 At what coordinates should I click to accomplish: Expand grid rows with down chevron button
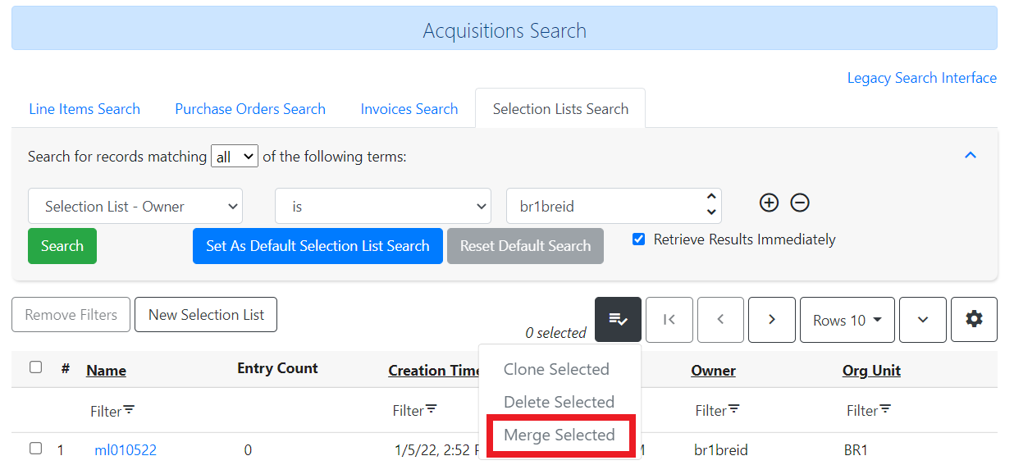[x=923, y=320]
